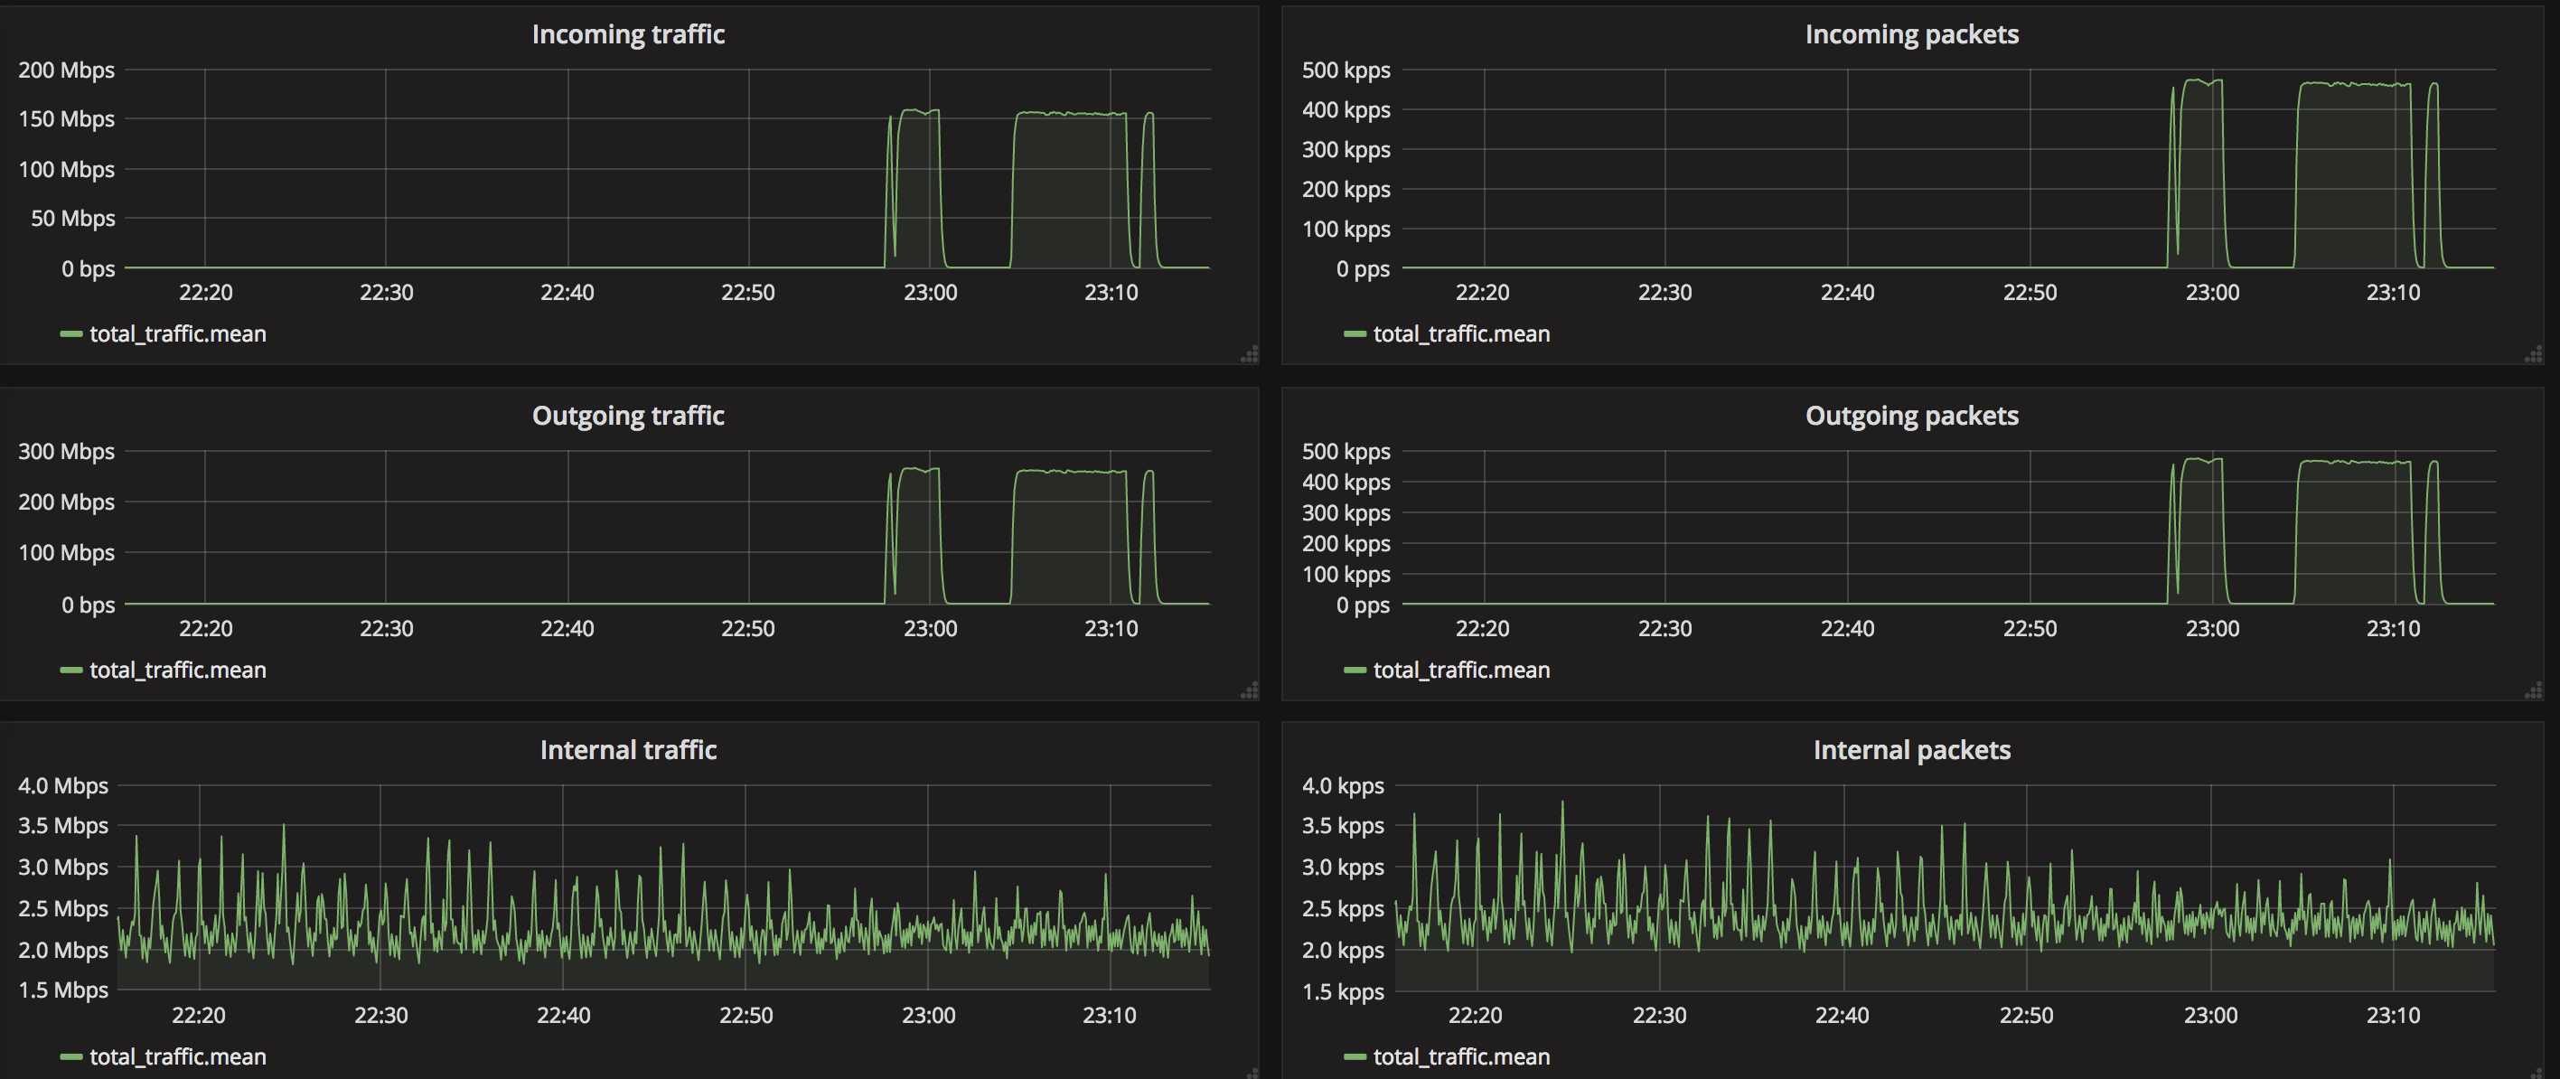Click Internal traffic legend green color swatch

[70, 1056]
